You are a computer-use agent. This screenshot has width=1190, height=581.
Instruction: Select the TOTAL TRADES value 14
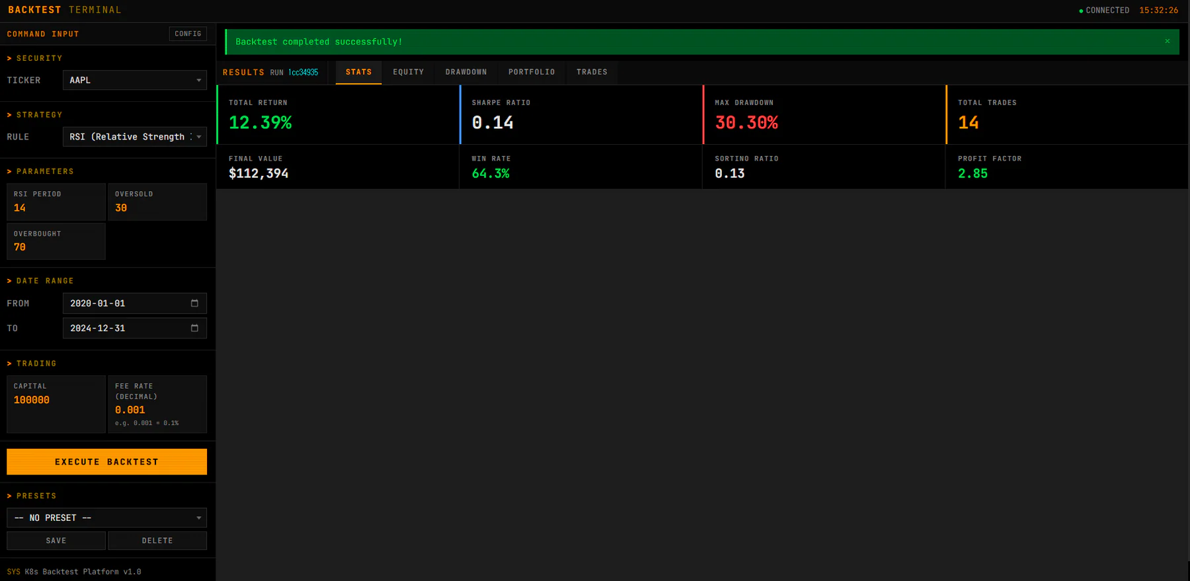coord(969,123)
